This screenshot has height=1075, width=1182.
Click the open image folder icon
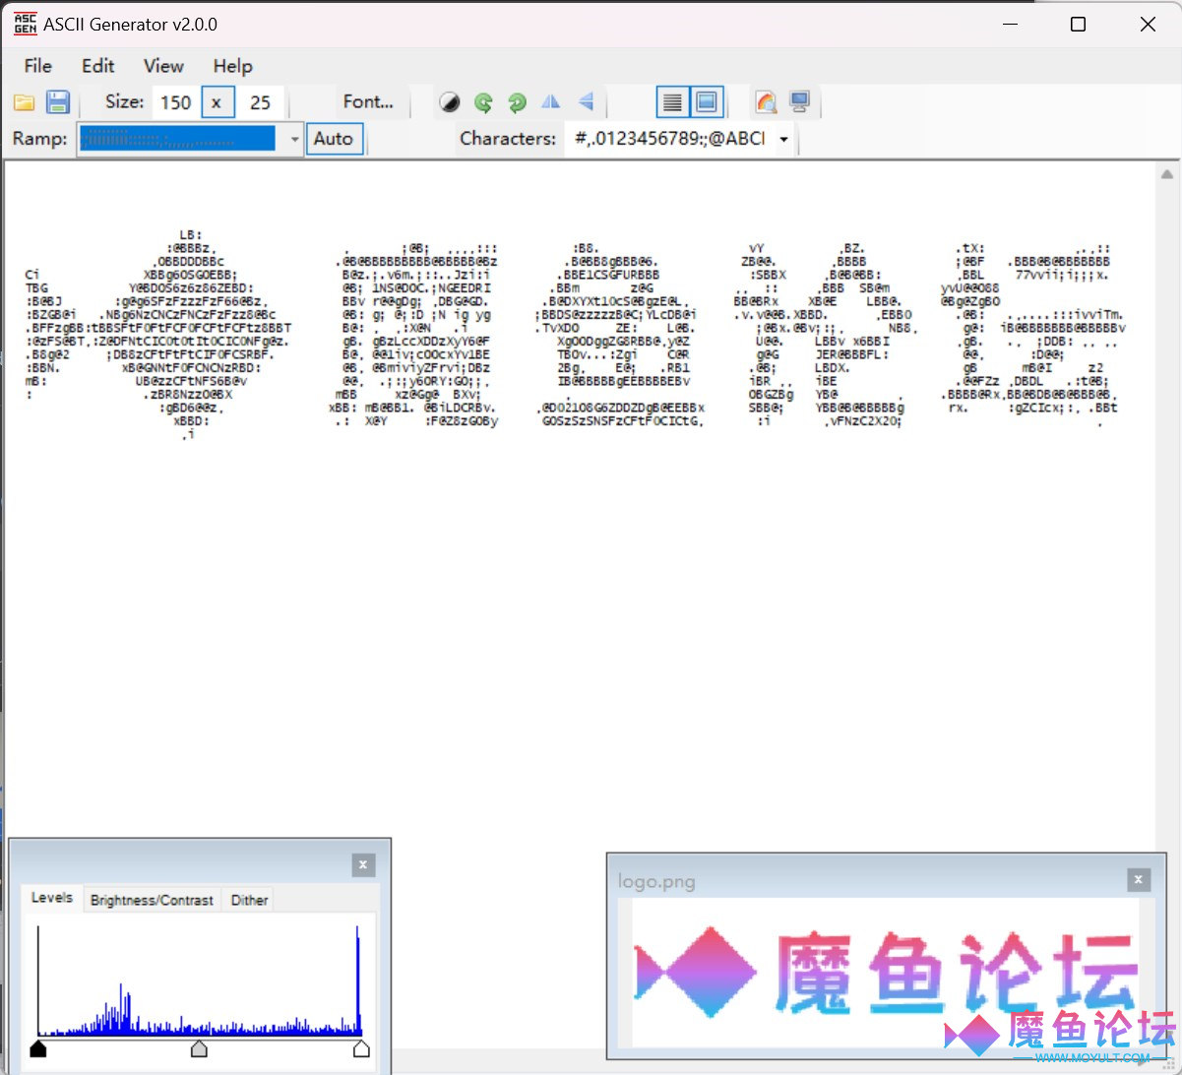(x=25, y=102)
